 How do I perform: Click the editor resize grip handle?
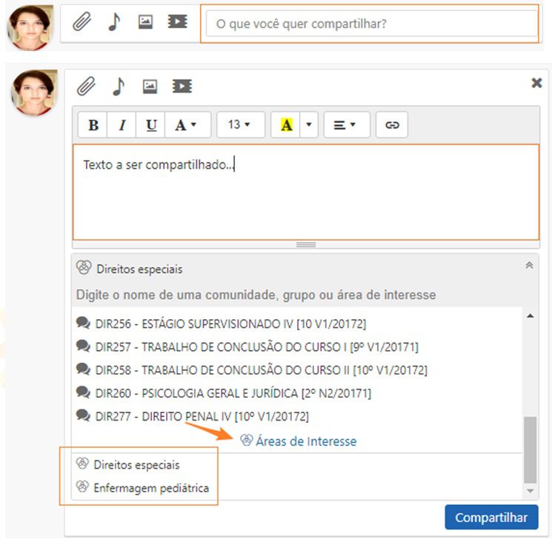click(306, 244)
